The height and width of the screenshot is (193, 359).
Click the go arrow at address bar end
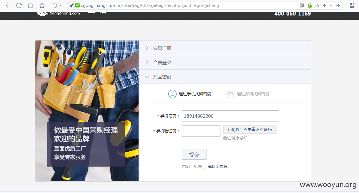(x=338, y=5)
